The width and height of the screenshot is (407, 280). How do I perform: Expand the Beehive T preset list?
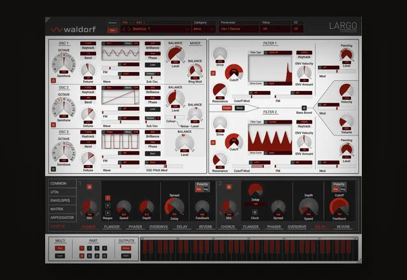(187, 29)
